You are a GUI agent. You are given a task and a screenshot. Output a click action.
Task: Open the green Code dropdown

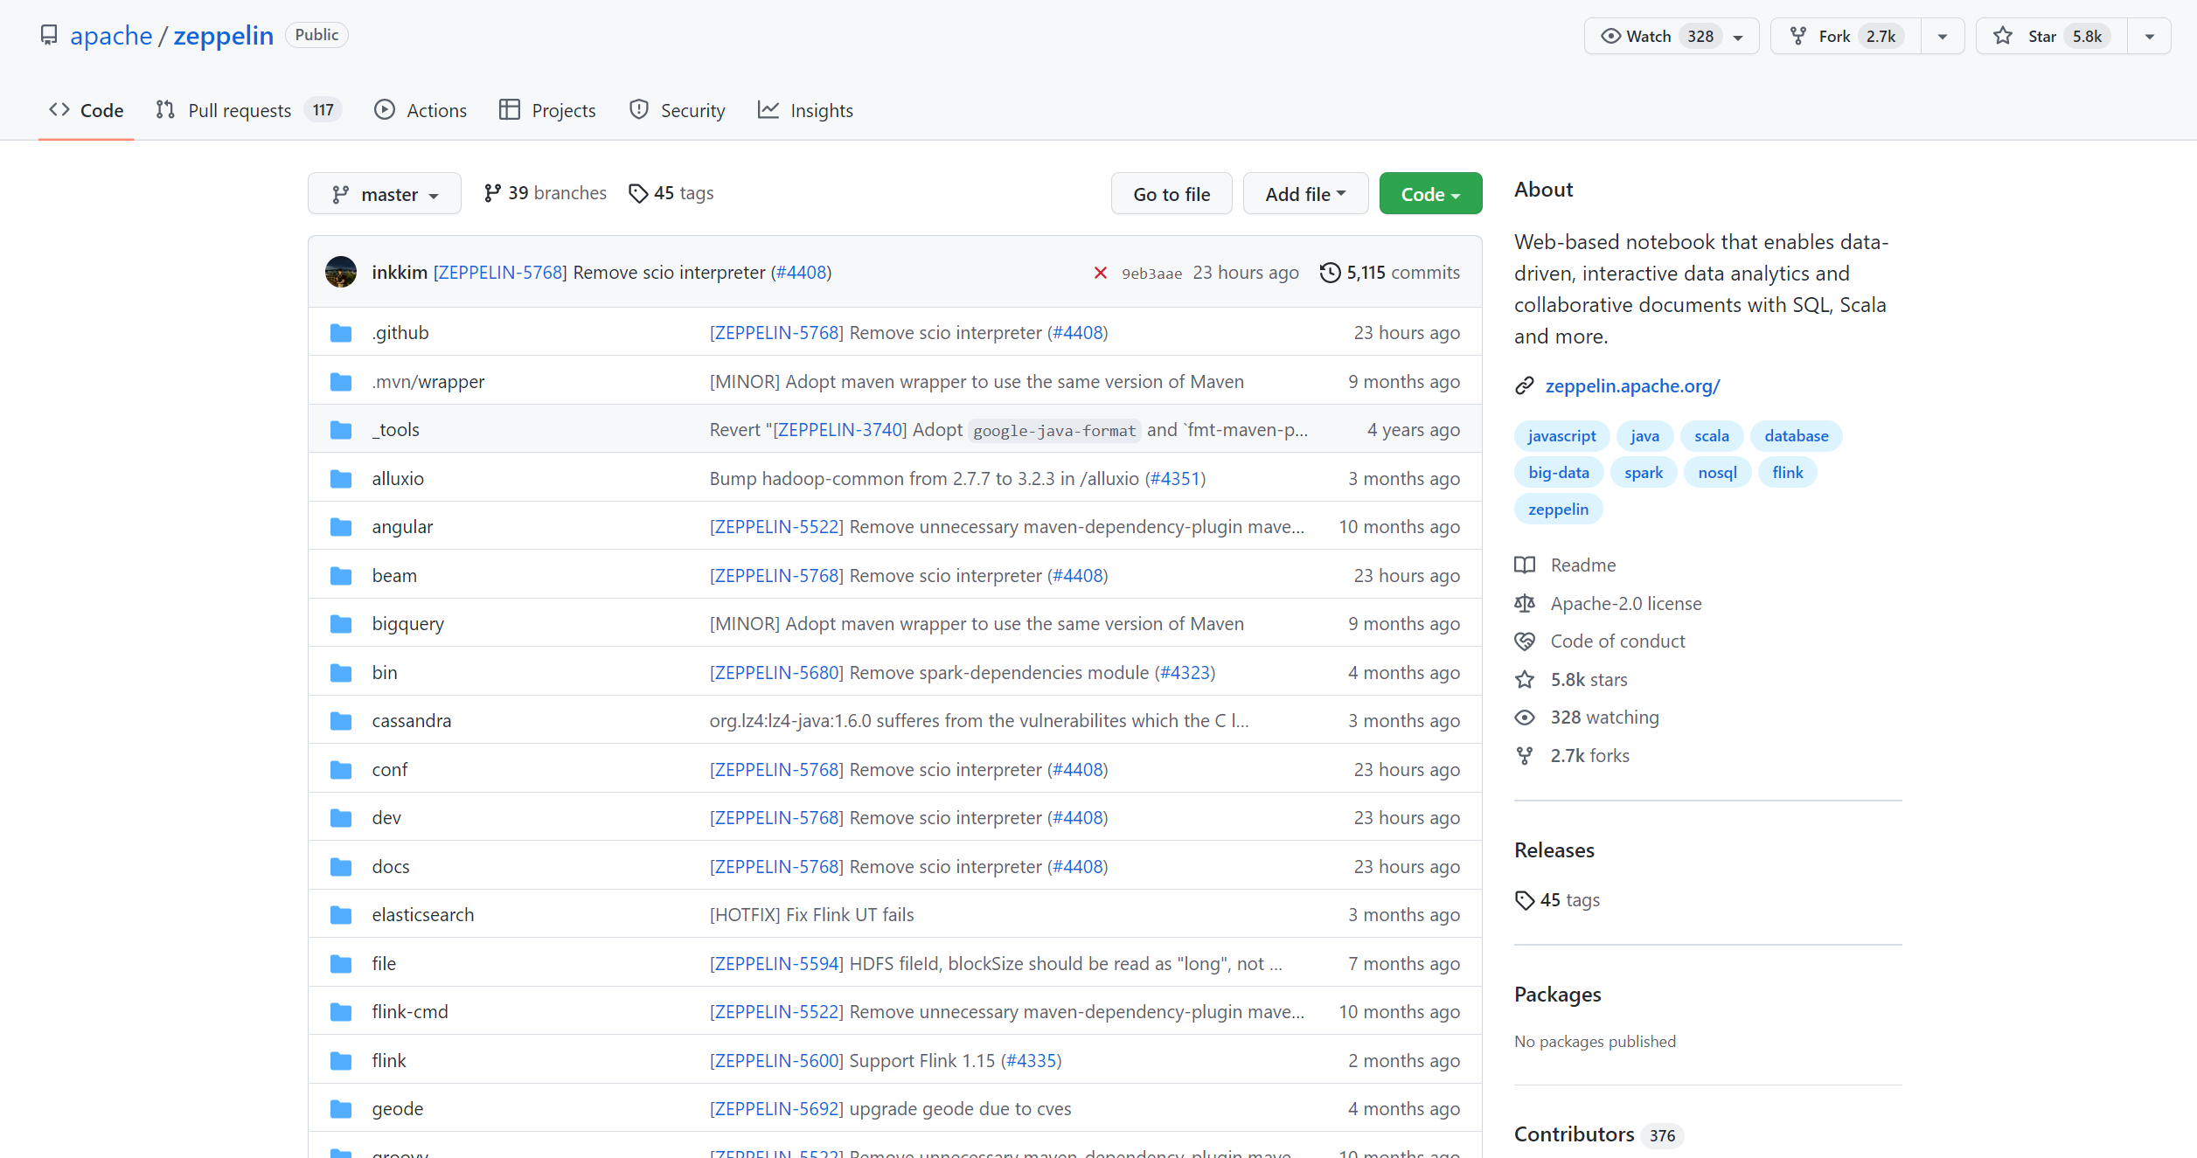tap(1430, 194)
